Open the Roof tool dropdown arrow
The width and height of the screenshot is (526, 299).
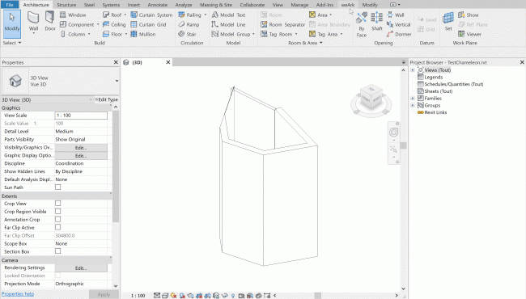125,15
